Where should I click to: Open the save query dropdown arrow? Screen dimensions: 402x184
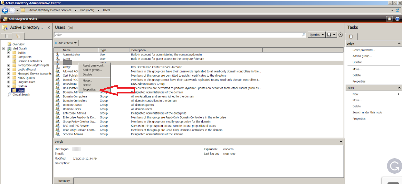tap(334, 35)
